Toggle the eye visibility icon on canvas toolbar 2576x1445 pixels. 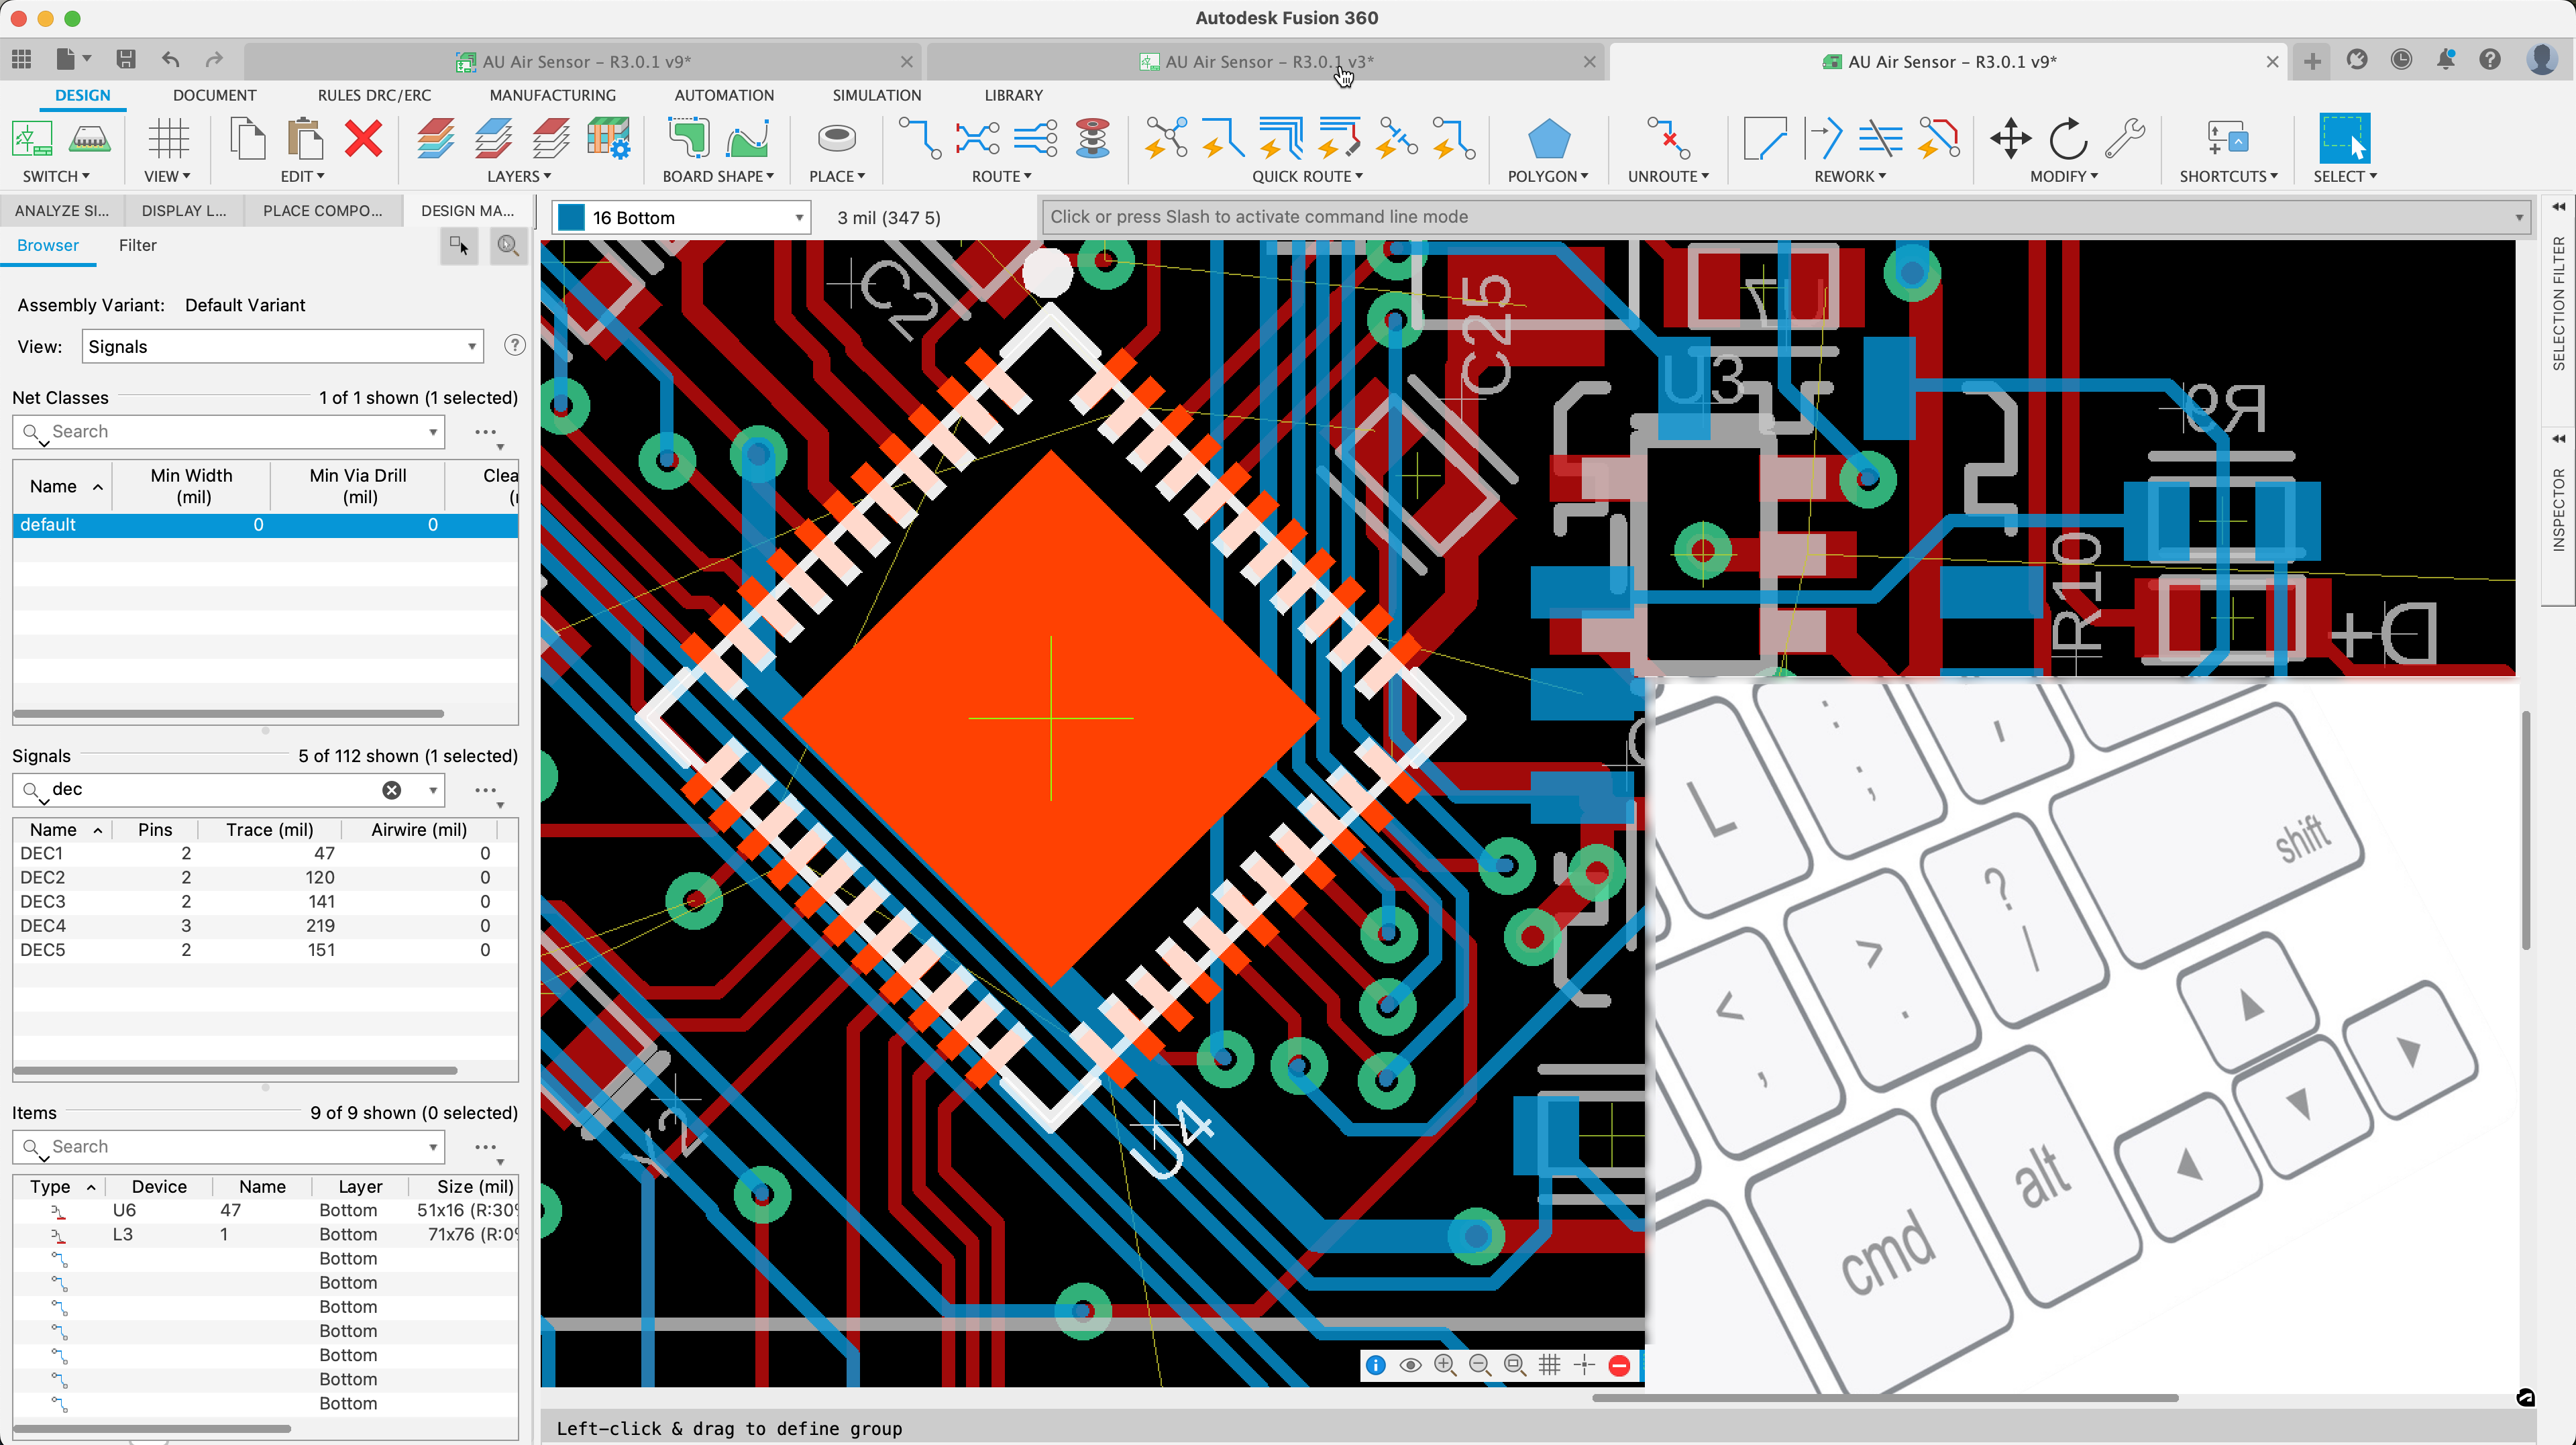pos(1410,1364)
